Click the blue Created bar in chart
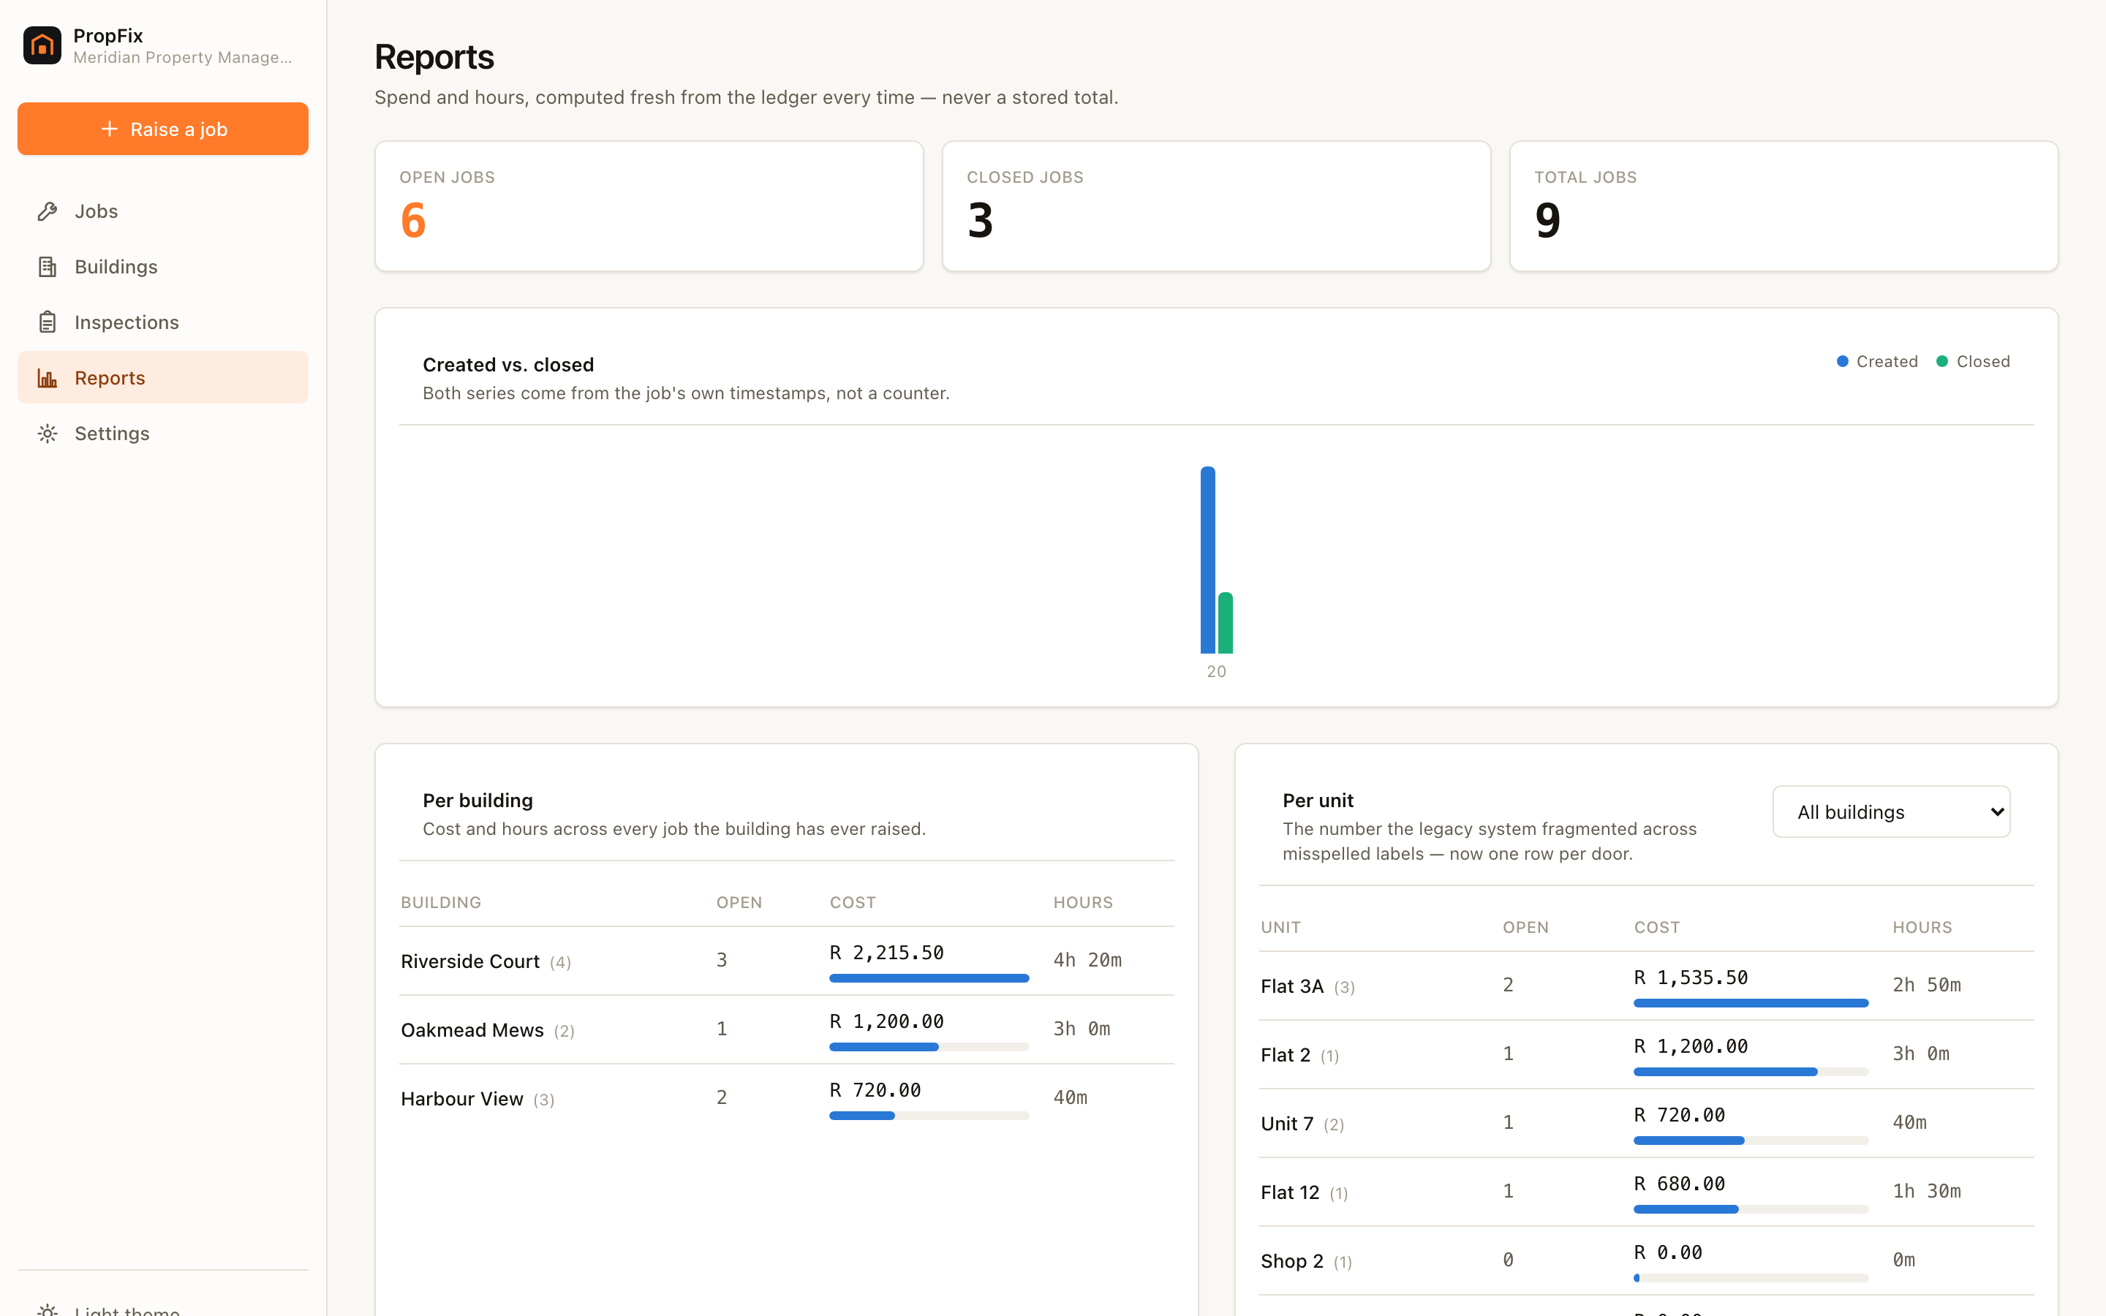 click(1208, 559)
